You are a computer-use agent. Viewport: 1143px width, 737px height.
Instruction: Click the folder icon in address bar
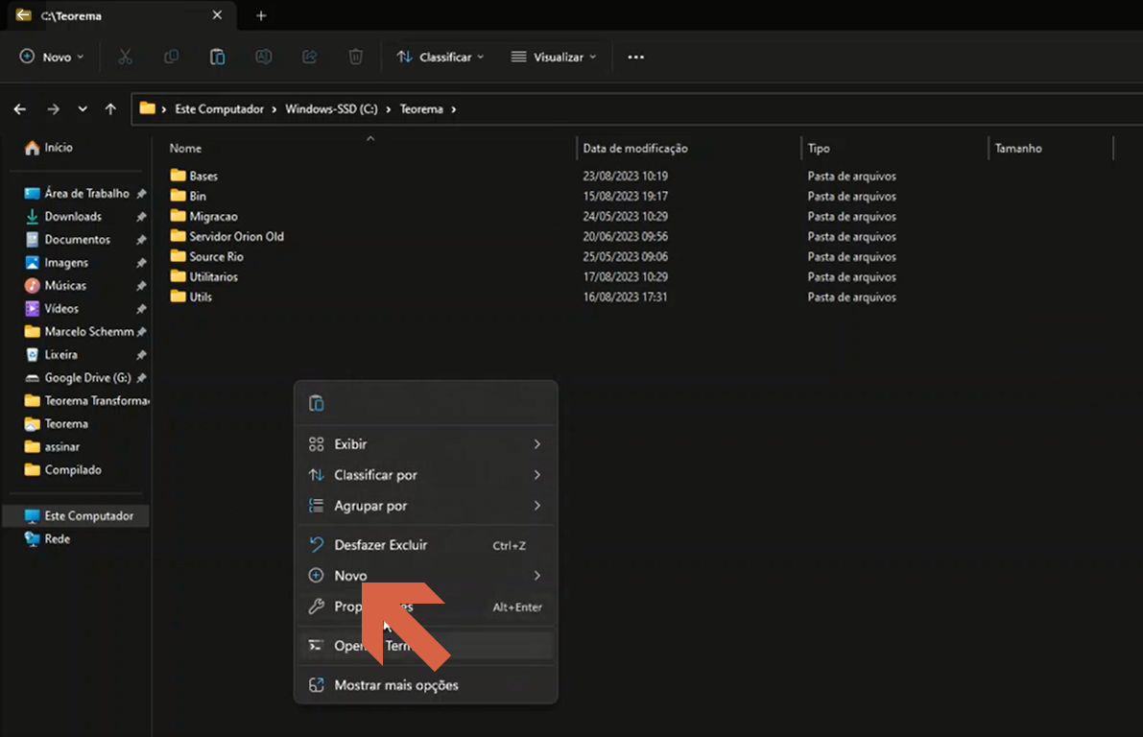(147, 108)
